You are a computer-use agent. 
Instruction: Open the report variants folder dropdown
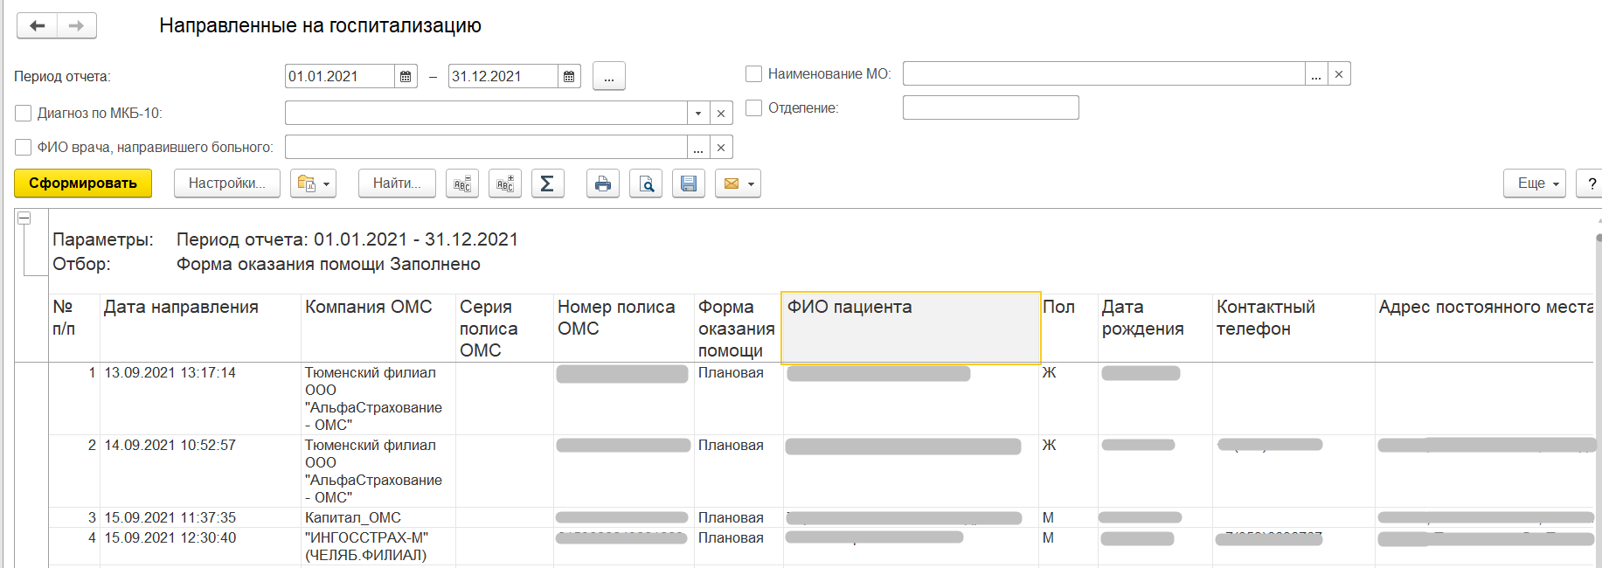(x=313, y=184)
